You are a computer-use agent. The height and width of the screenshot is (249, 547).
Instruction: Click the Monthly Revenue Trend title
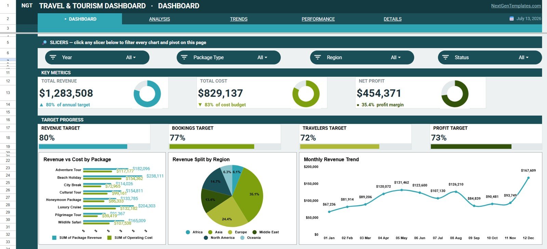pyautogui.click(x=331, y=159)
